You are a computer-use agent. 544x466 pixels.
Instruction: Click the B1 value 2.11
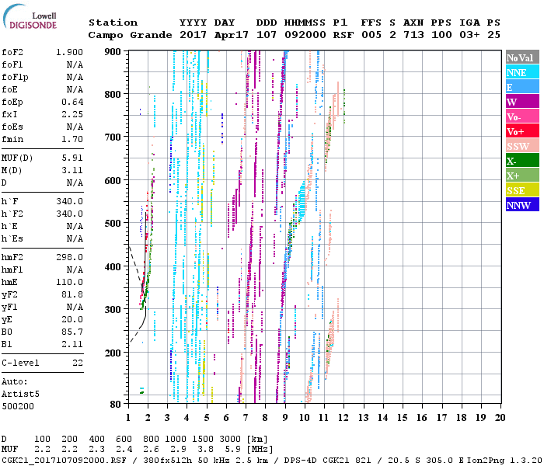72,344
